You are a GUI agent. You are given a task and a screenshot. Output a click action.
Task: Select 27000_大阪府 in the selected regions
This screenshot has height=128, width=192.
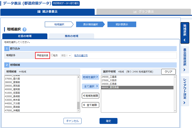109,80
